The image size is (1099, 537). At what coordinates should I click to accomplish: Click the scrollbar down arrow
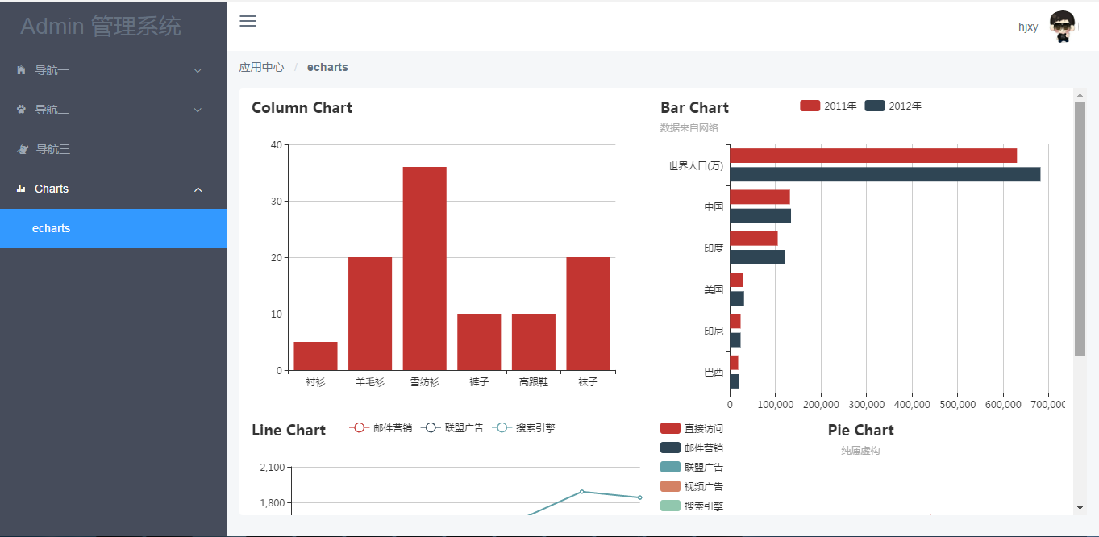tap(1080, 508)
